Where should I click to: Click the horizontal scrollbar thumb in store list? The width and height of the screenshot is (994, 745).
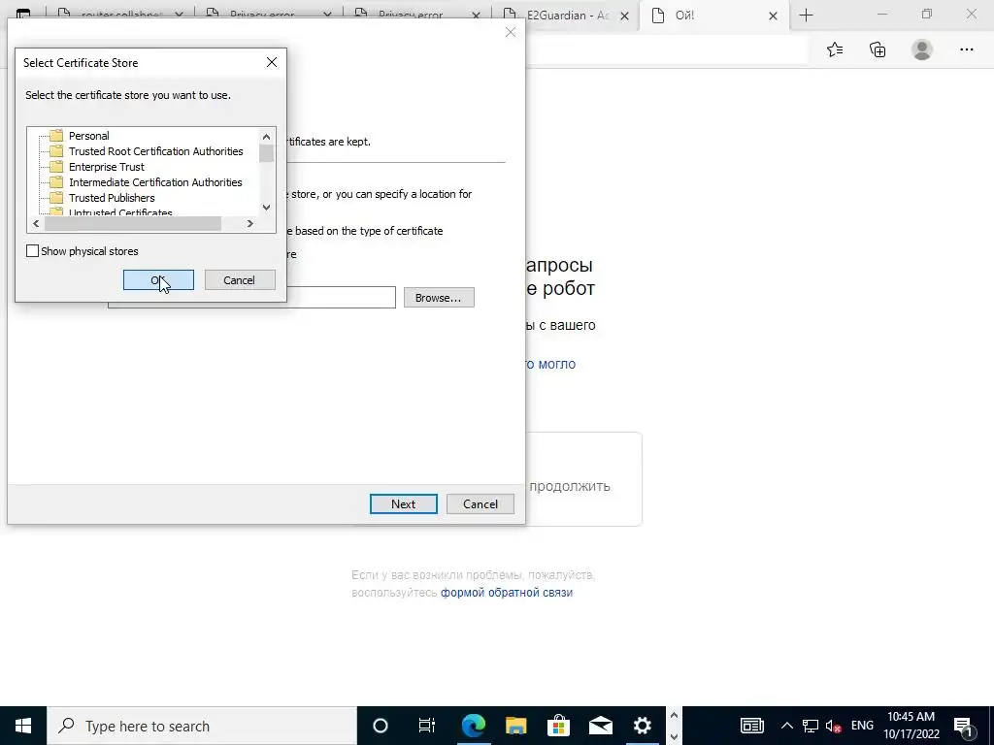click(132, 224)
